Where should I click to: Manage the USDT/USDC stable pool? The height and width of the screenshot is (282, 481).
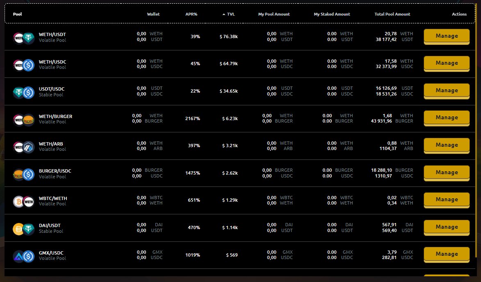(x=447, y=91)
